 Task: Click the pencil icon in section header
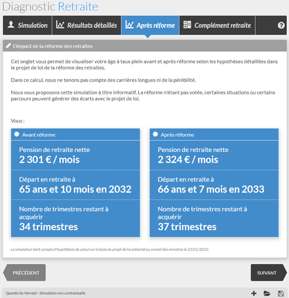[x=8, y=46]
